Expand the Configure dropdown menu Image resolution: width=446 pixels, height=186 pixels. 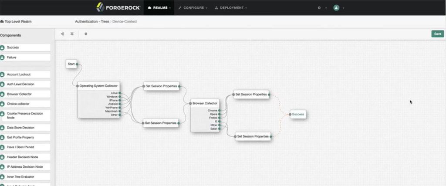(x=193, y=8)
